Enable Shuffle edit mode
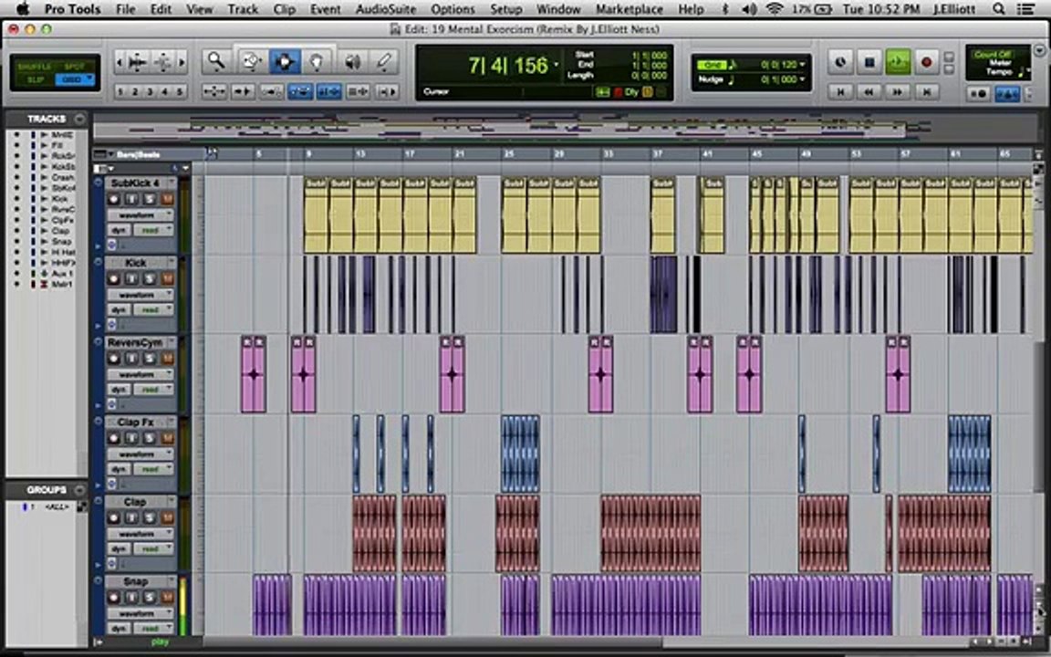 point(34,67)
